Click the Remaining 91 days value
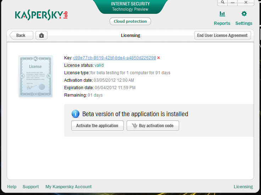The width and height of the screenshot is (261, 195). (x=95, y=95)
